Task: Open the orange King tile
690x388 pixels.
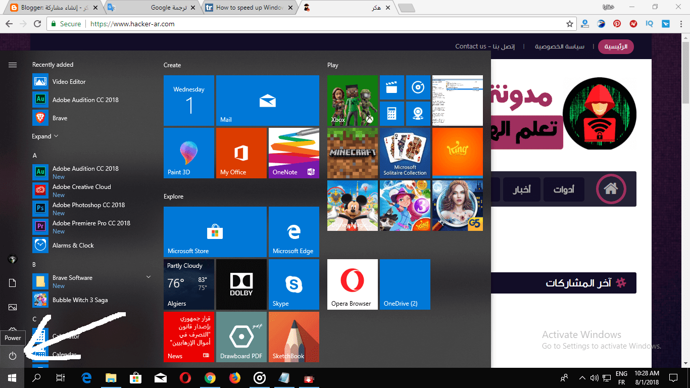Action: coord(458,153)
